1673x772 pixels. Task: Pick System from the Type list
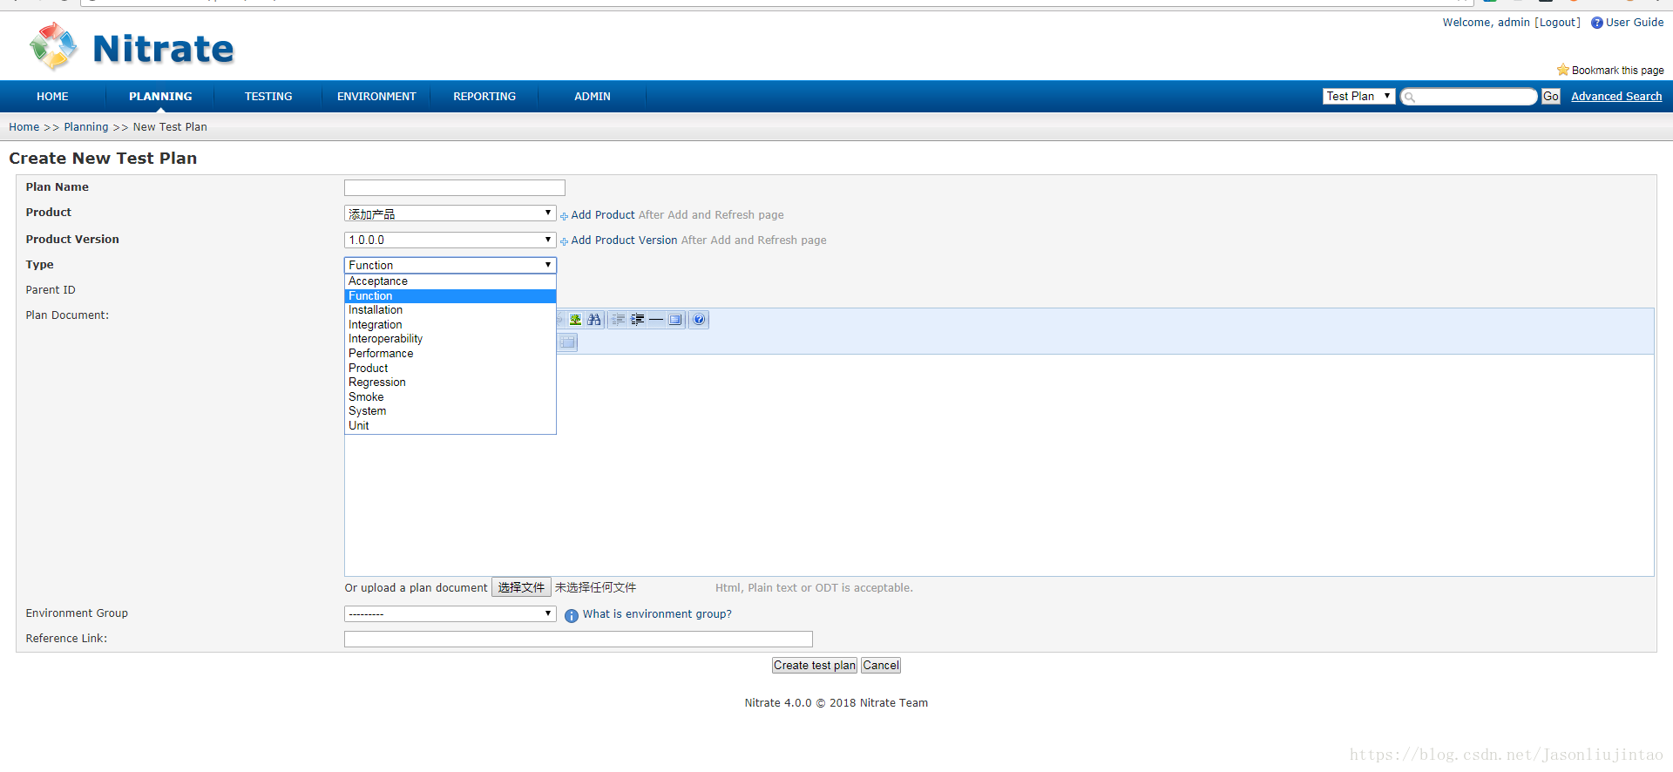click(450, 411)
